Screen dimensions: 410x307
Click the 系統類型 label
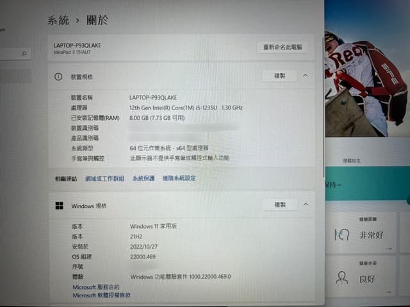83,148
